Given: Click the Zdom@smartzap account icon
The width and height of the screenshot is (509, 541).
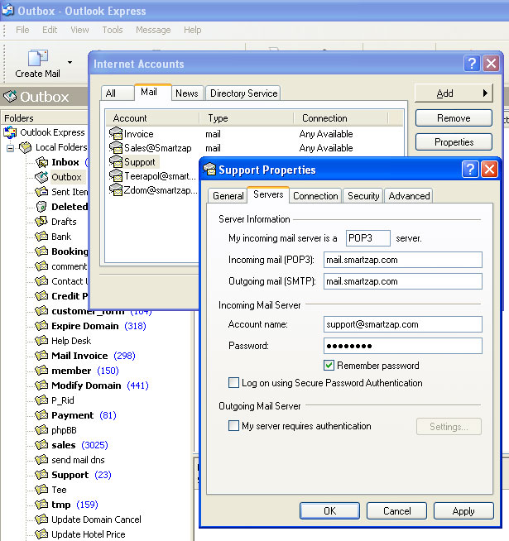Looking at the screenshot, I should (x=116, y=190).
